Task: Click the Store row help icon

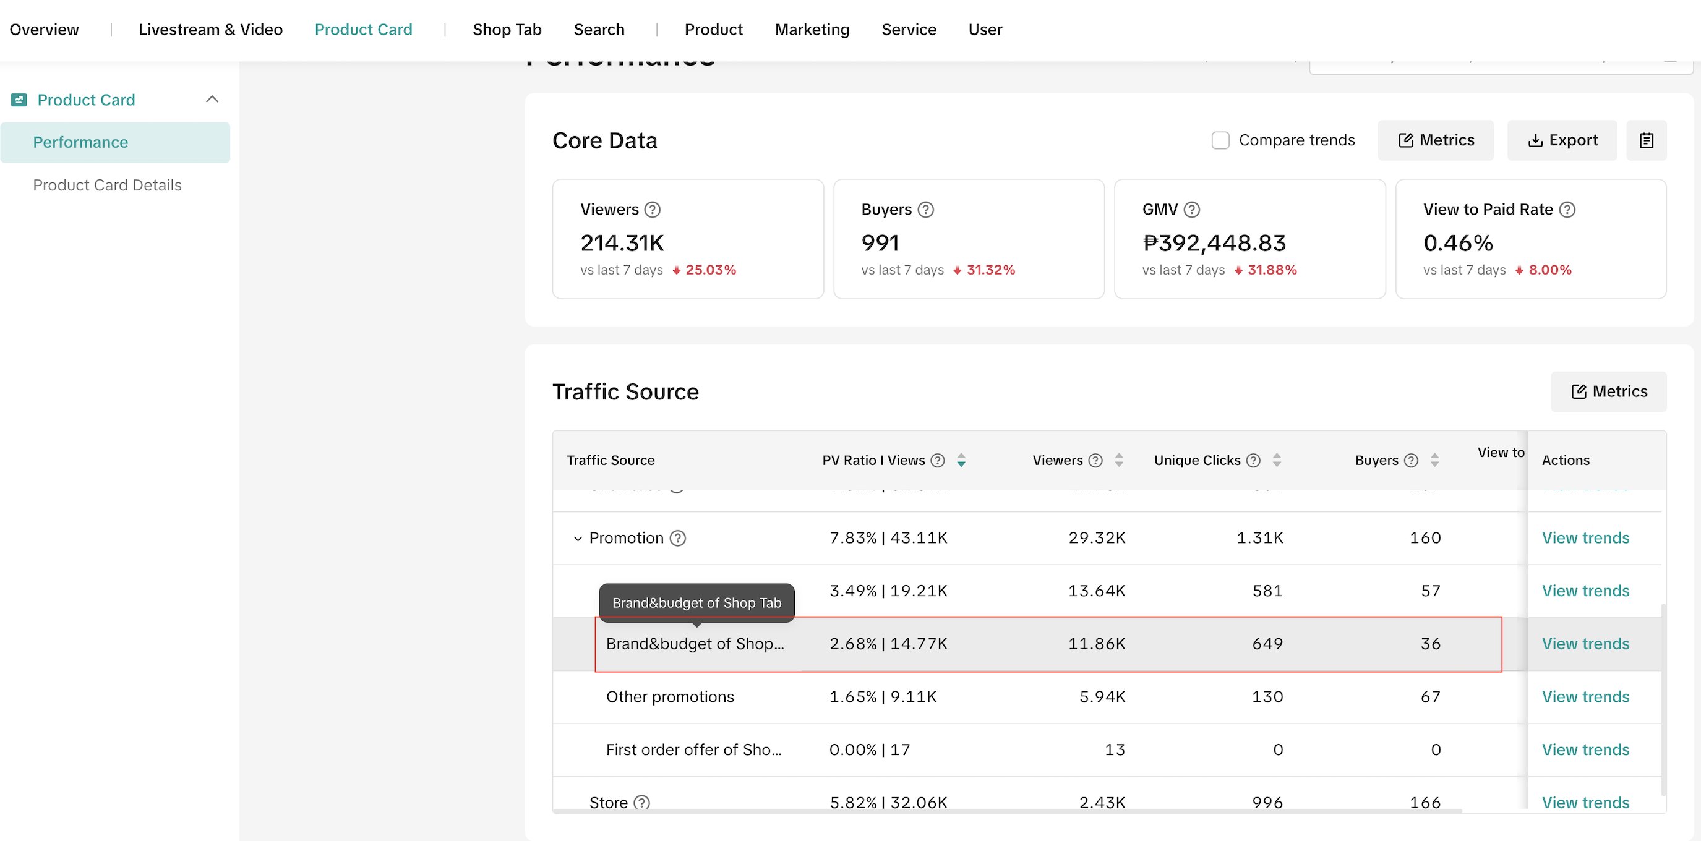Action: tap(641, 802)
